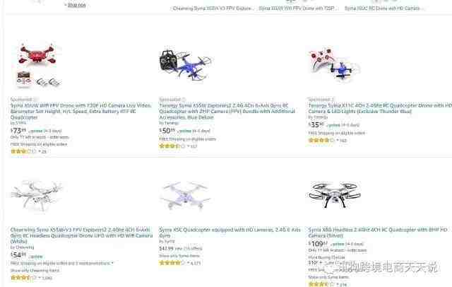
Task: Click the Syma X5C quadcopter image
Action: (x=185, y=196)
